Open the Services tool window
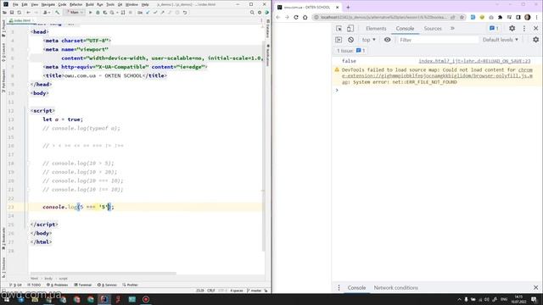The height and width of the screenshot is (305, 543). click(107, 285)
